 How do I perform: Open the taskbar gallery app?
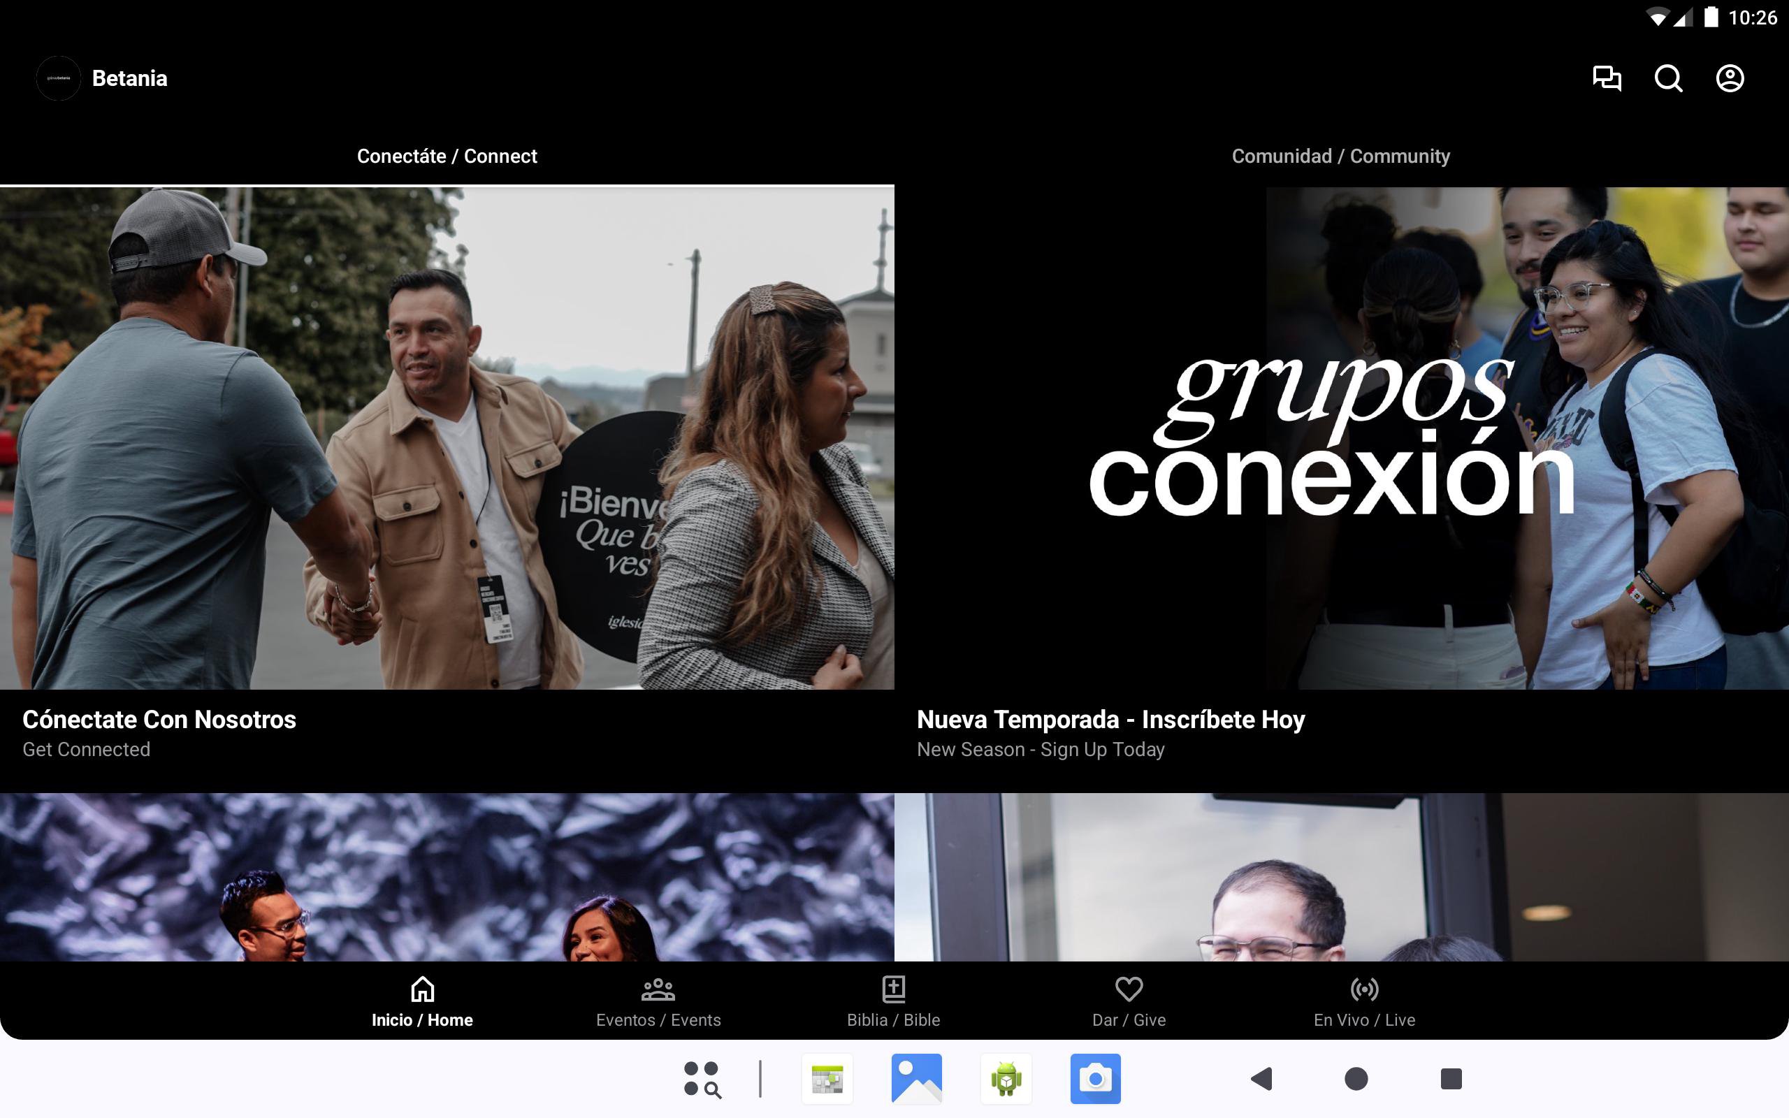click(916, 1079)
